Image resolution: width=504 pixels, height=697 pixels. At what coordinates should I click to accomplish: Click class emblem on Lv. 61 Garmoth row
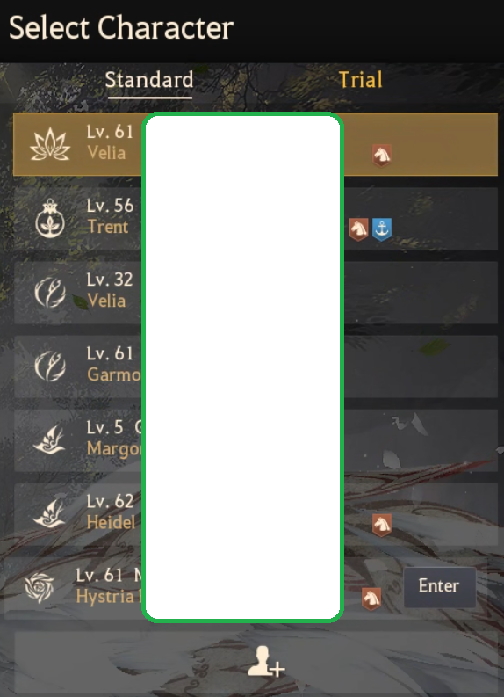pyautogui.click(x=50, y=367)
